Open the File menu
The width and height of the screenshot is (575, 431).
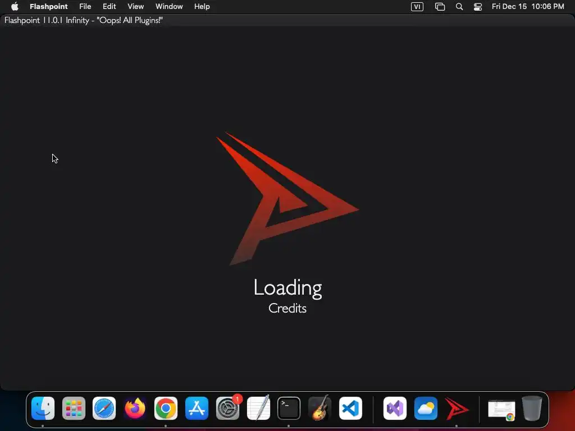coord(85,7)
